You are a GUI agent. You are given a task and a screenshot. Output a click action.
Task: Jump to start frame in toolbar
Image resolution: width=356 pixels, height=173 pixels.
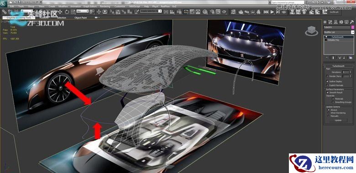coord(266,11)
